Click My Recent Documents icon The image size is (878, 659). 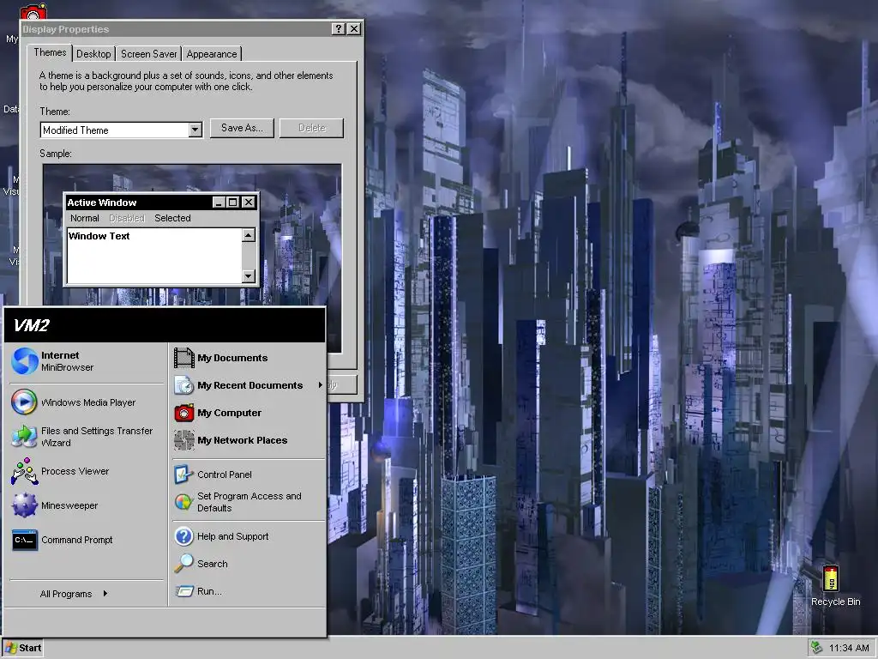click(x=183, y=385)
